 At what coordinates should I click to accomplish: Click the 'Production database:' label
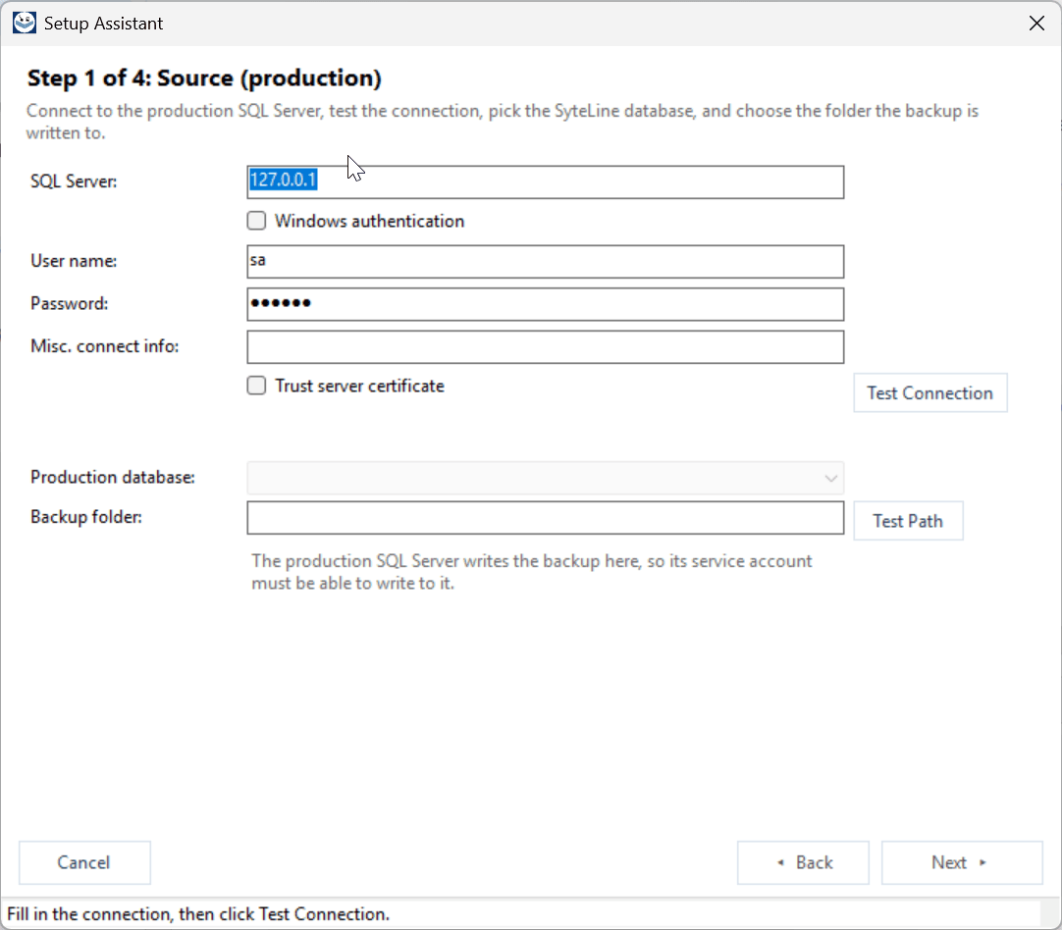113,477
